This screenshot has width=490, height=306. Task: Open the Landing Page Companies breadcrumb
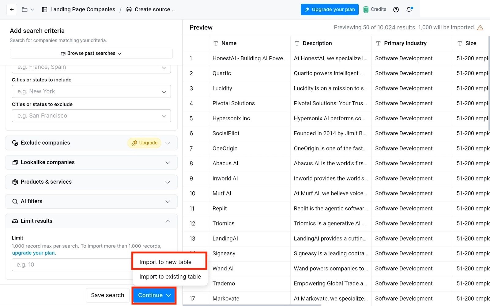coord(79,9)
